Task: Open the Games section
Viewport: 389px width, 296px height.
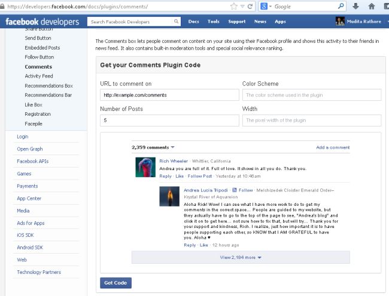Action: point(24,174)
